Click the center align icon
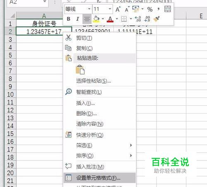The height and width of the screenshot is (187, 207). pos(87,19)
